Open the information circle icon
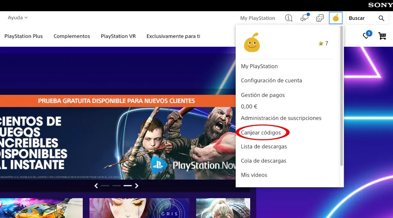The height and width of the screenshot is (218, 393). (289, 18)
